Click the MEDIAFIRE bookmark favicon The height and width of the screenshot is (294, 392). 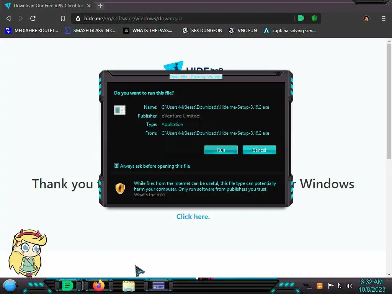(x=8, y=31)
